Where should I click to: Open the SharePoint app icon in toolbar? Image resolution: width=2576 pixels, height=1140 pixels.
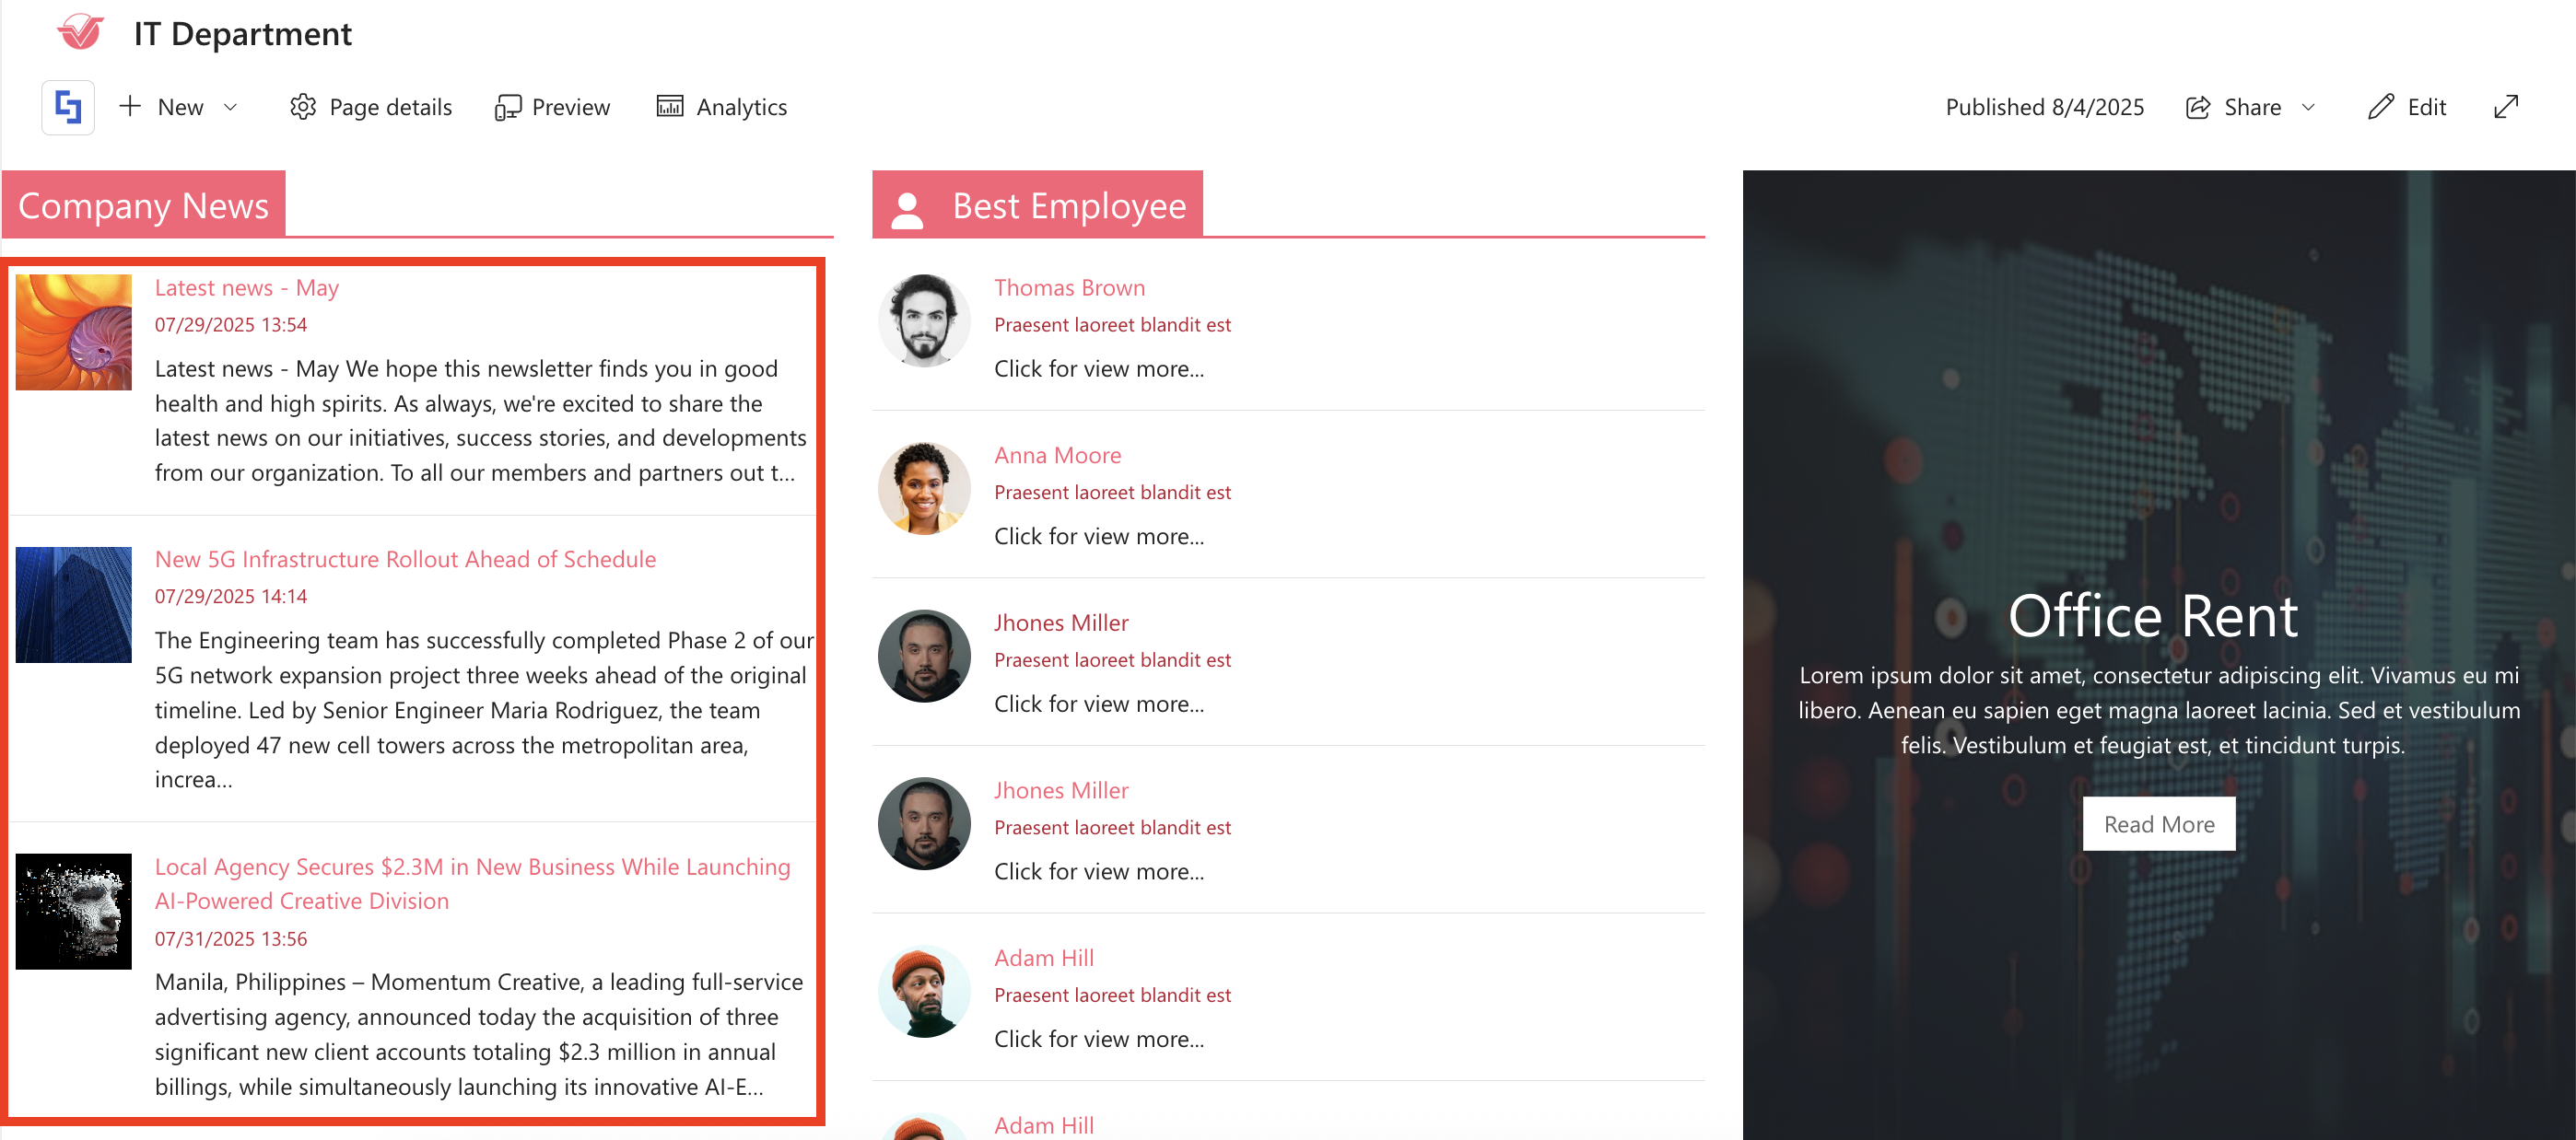pyautogui.click(x=68, y=107)
